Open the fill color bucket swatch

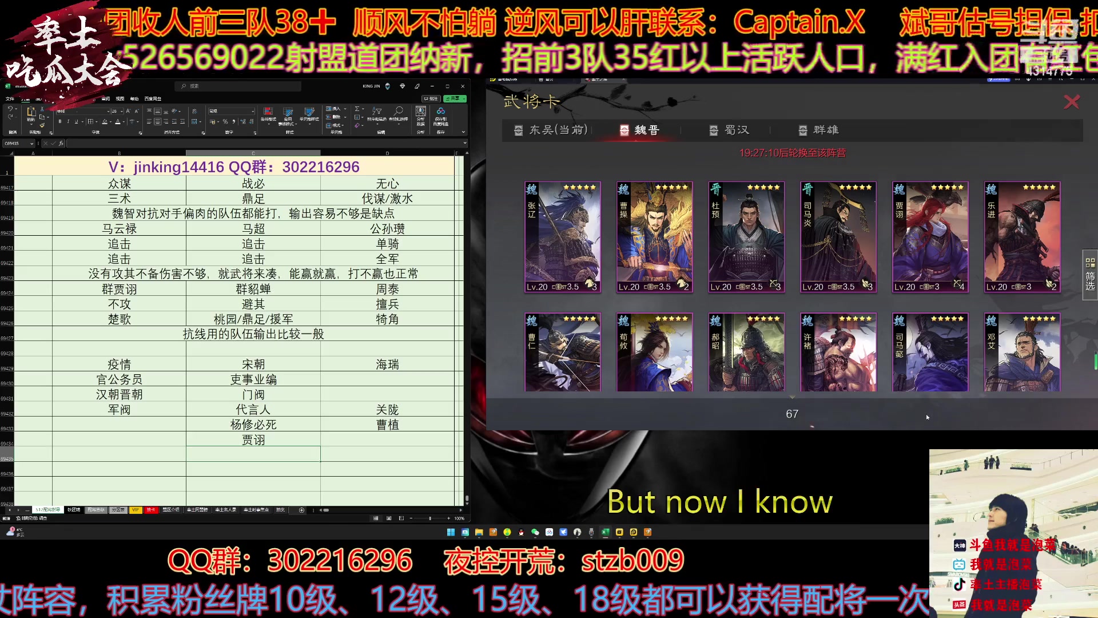(x=105, y=121)
